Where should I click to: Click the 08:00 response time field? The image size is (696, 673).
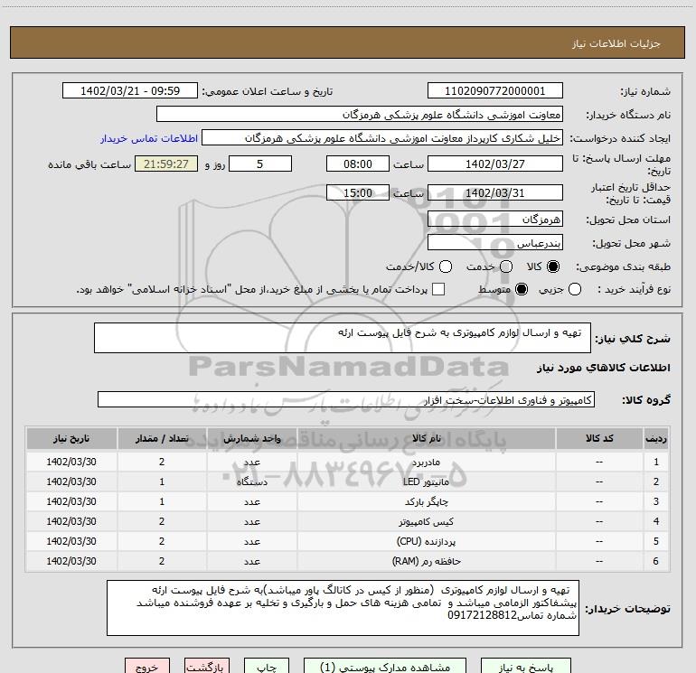pyautogui.click(x=358, y=164)
